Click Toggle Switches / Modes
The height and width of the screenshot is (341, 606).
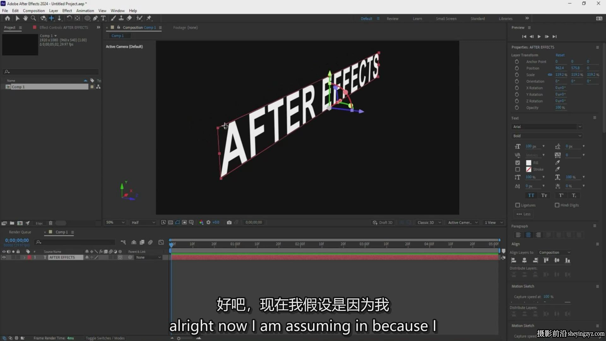(x=105, y=338)
